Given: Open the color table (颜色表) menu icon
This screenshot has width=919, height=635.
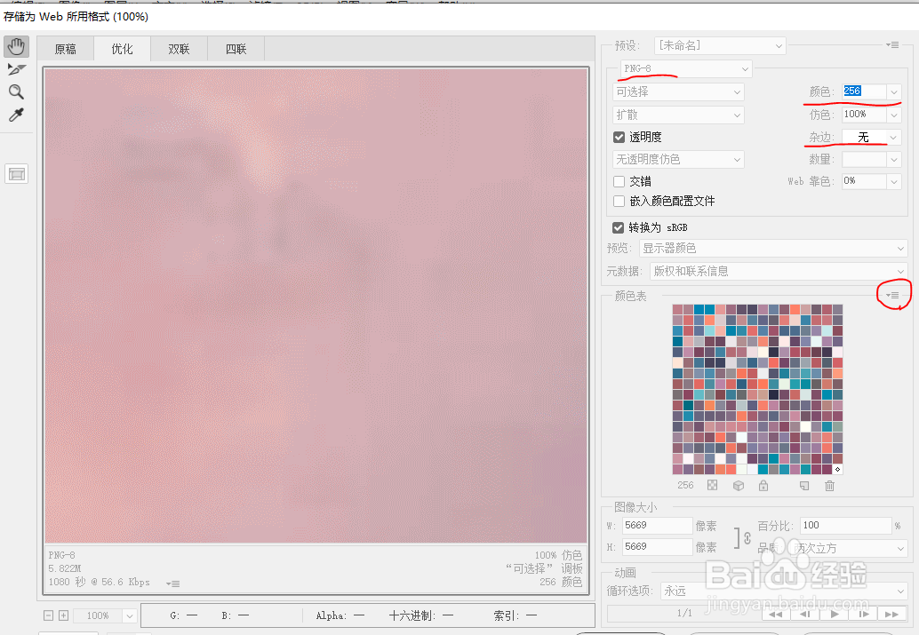Looking at the screenshot, I should (892, 295).
